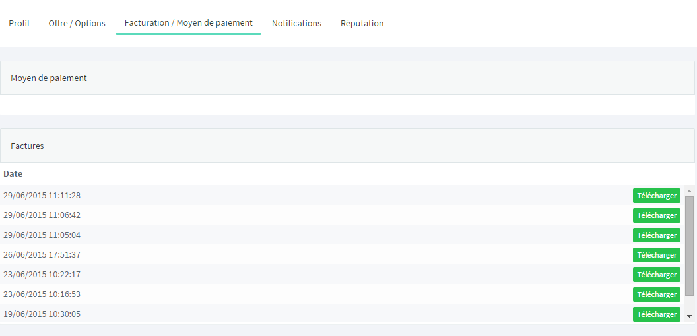697x336 pixels.
Task: Click the date 26/06/2015 17:51:37
Action: click(42, 255)
